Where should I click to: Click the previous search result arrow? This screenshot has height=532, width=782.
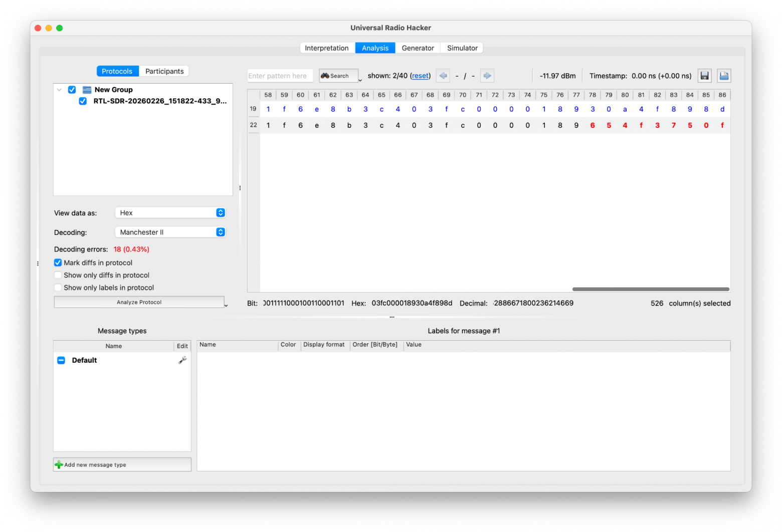click(x=443, y=76)
